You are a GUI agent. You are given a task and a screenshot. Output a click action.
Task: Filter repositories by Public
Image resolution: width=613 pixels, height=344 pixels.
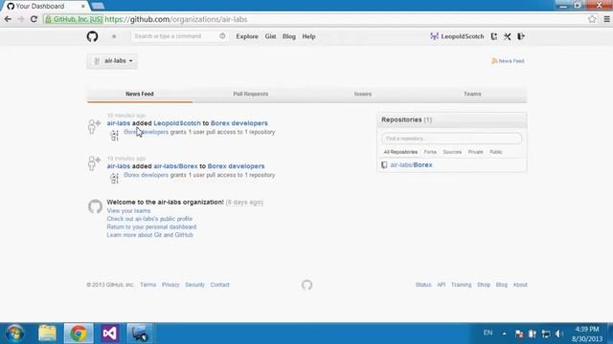coord(496,152)
